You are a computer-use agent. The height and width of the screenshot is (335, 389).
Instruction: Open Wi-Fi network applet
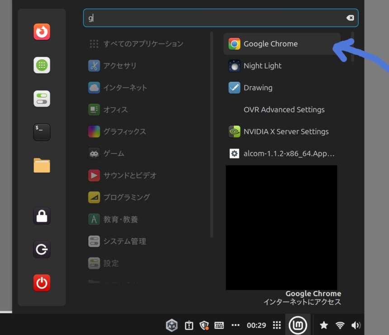pyautogui.click(x=340, y=326)
